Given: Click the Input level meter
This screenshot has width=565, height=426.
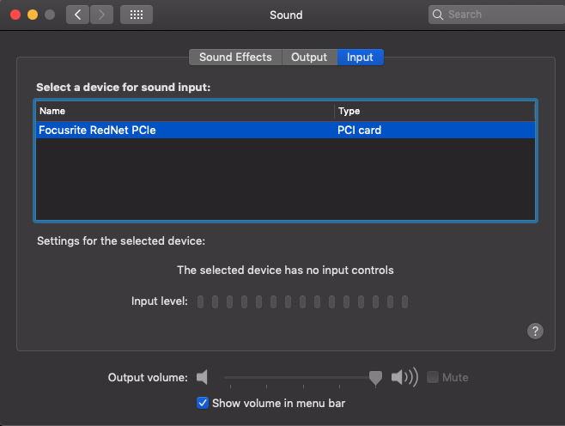Looking at the screenshot, I should [x=302, y=301].
